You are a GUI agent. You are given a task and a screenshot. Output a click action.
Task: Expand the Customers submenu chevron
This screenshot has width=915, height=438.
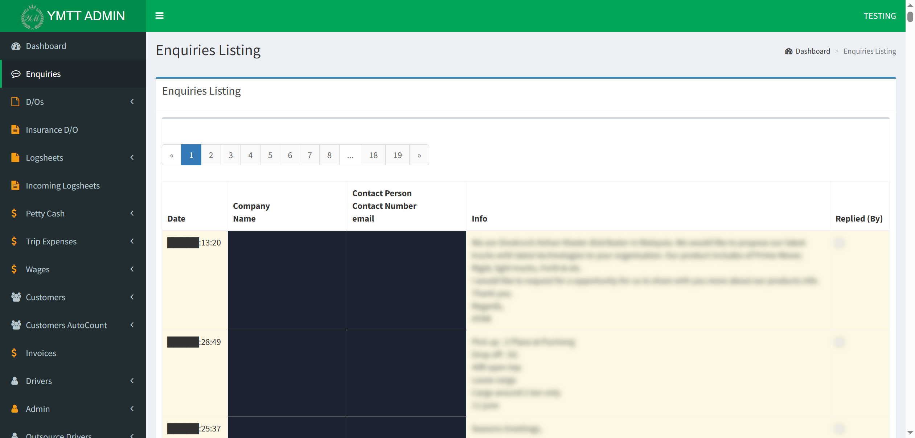click(x=132, y=297)
